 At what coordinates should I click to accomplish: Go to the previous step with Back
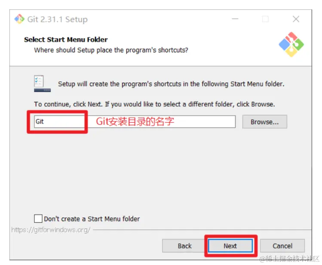pos(184,246)
